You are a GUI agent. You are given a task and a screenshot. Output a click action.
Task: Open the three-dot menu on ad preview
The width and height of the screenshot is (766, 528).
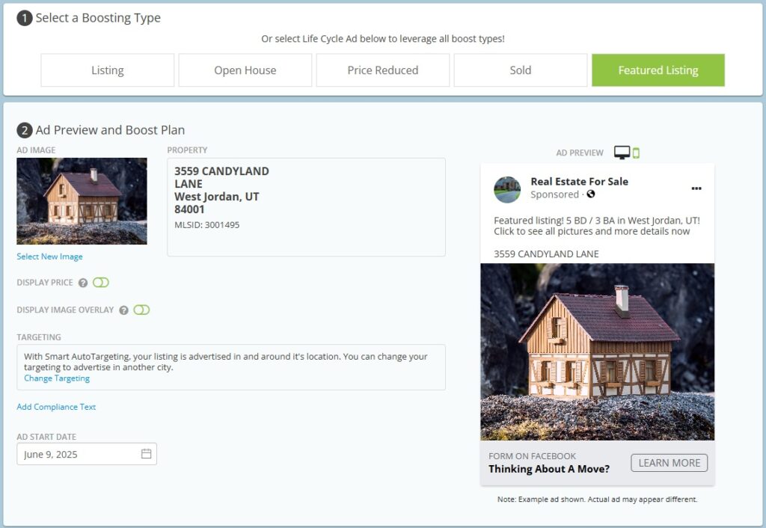696,188
